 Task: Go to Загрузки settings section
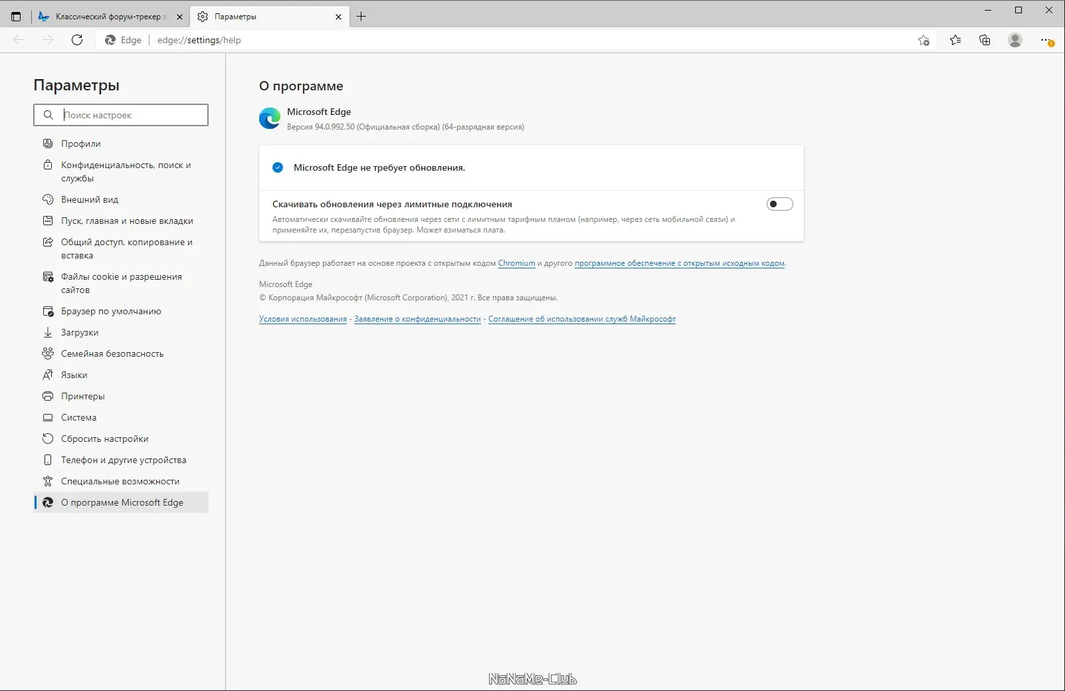click(80, 332)
